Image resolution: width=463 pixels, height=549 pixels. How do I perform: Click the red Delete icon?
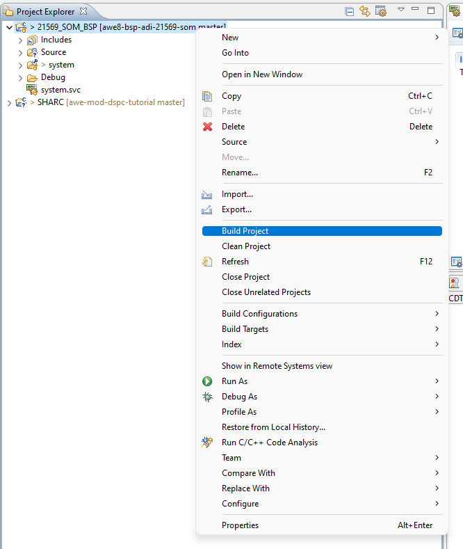pos(207,127)
